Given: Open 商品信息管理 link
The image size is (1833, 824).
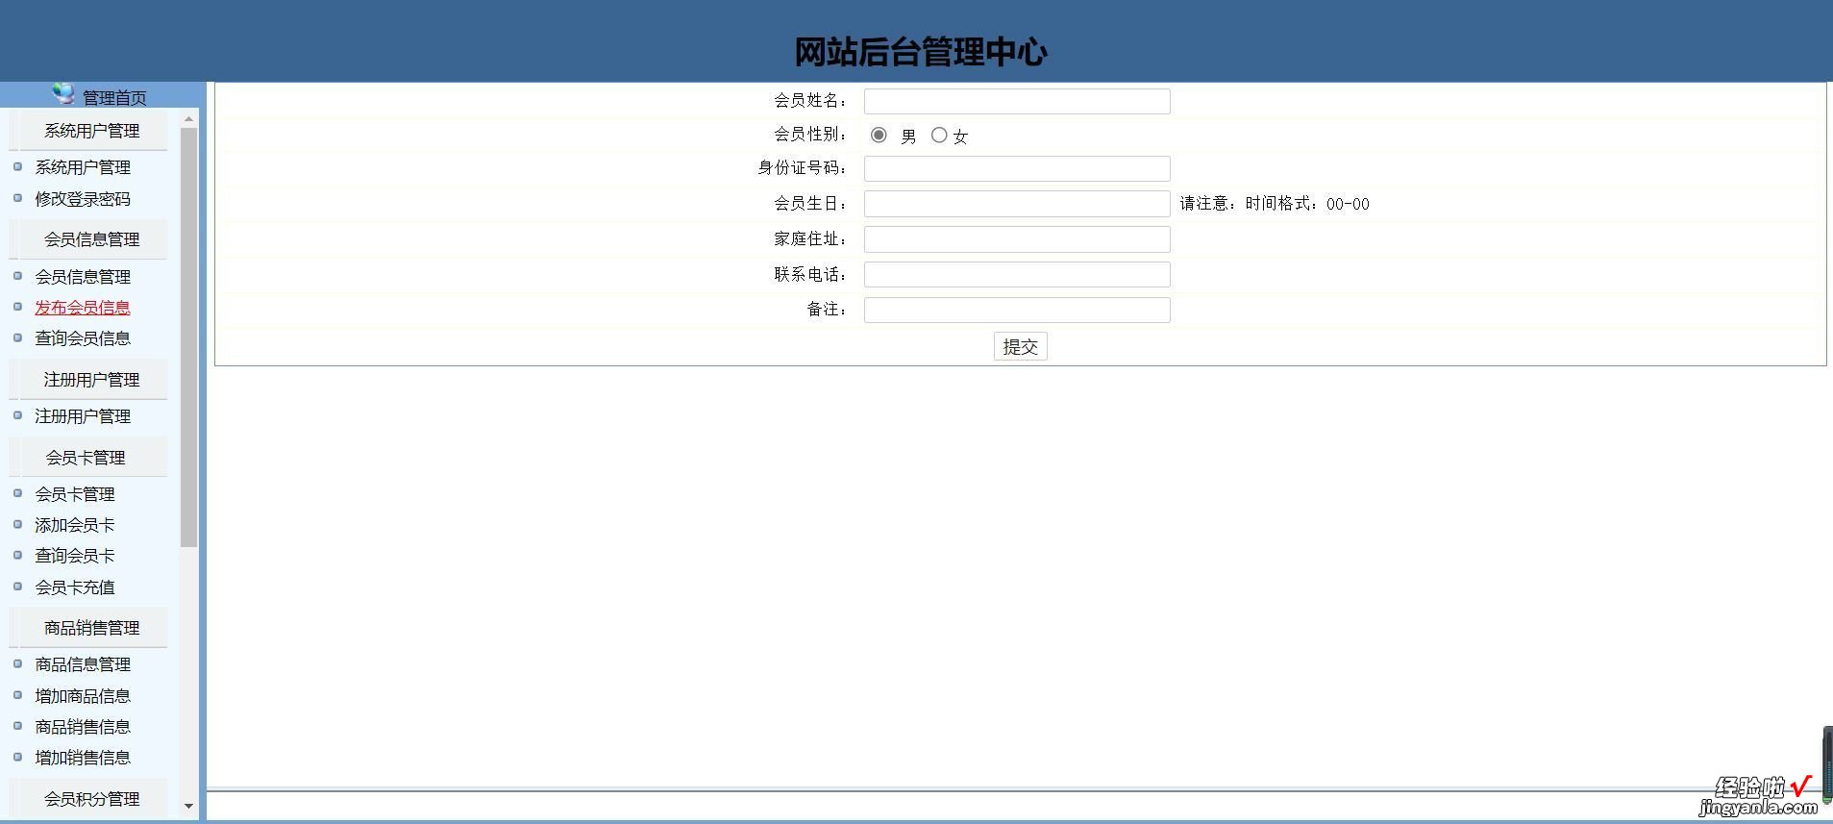Looking at the screenshot, I should pos(83,664).
